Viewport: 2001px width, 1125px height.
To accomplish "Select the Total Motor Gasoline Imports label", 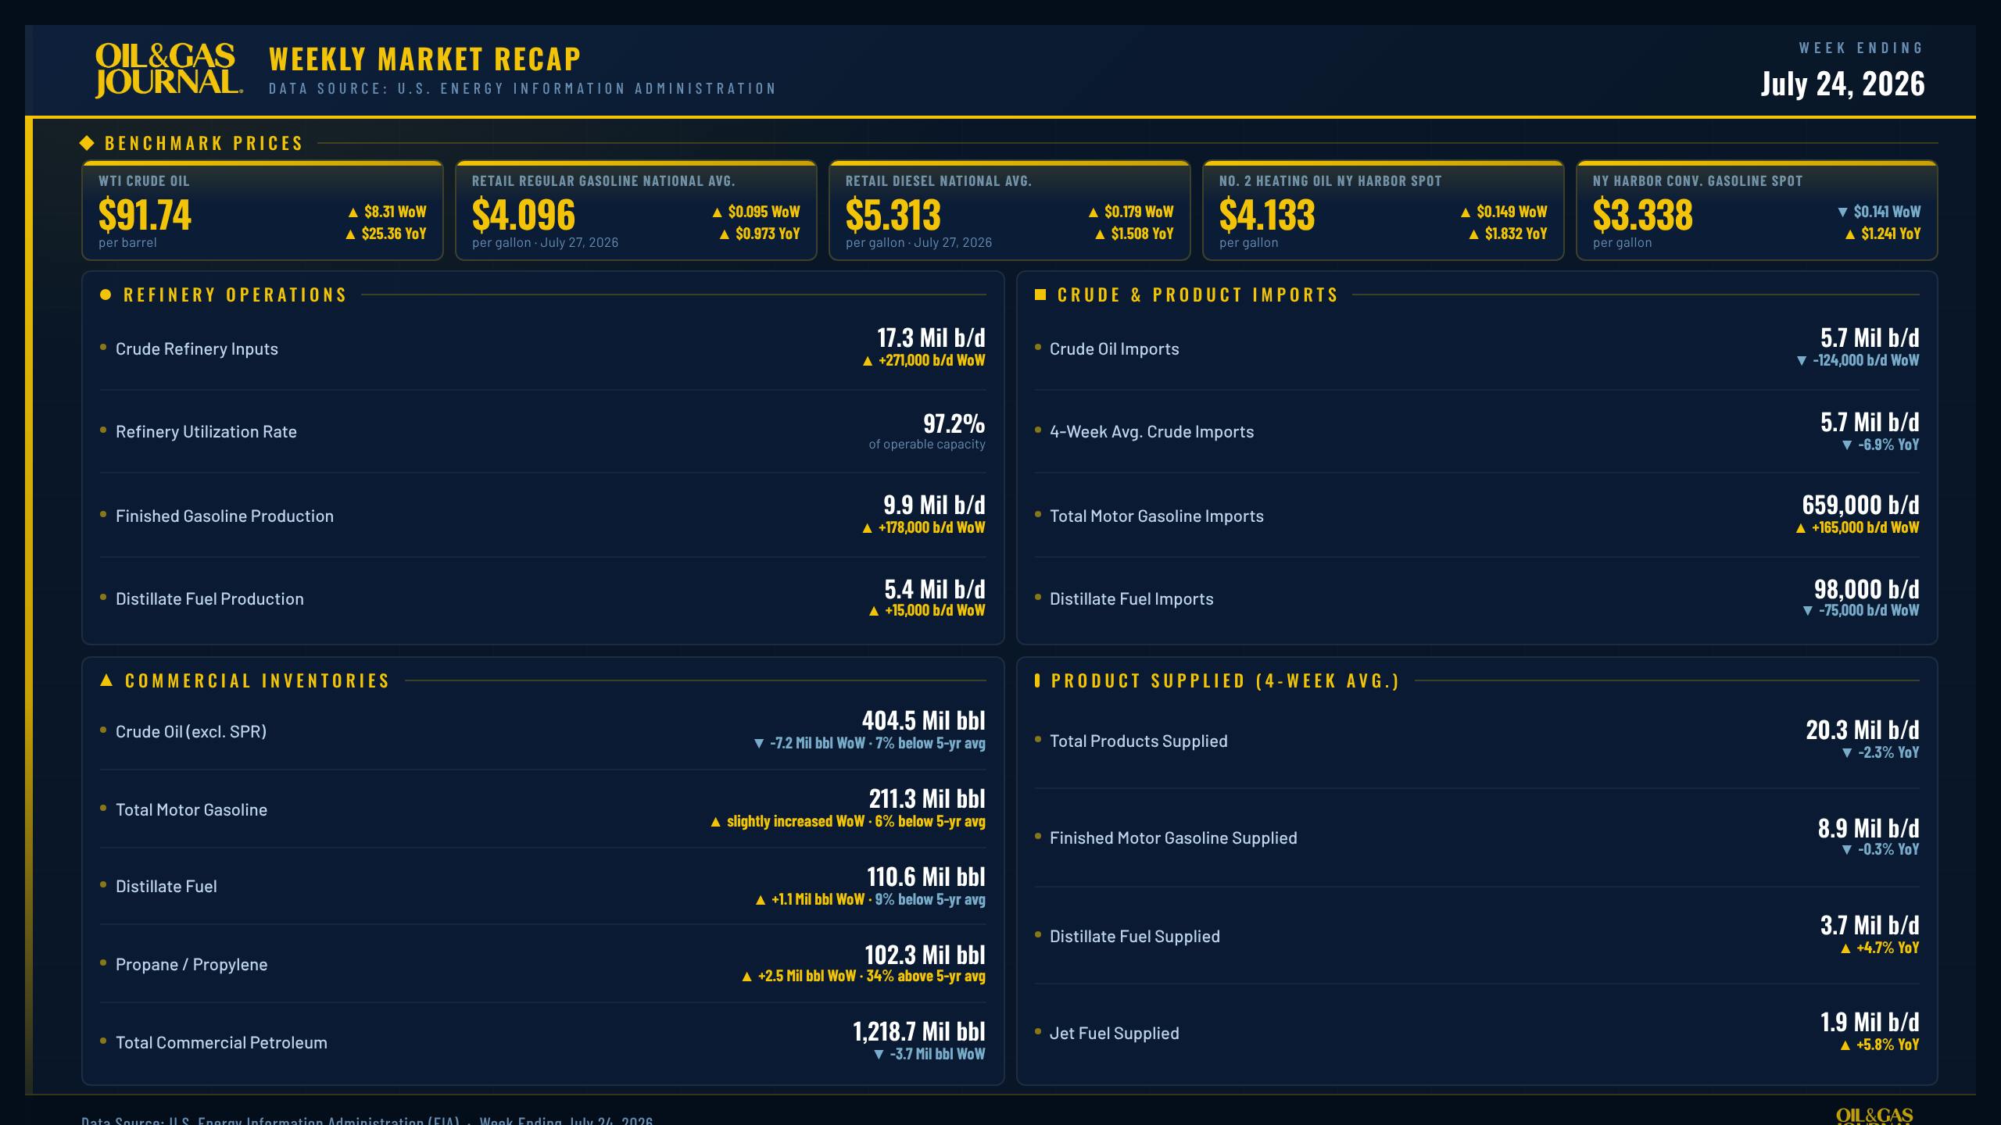I will pos(1156,516).
